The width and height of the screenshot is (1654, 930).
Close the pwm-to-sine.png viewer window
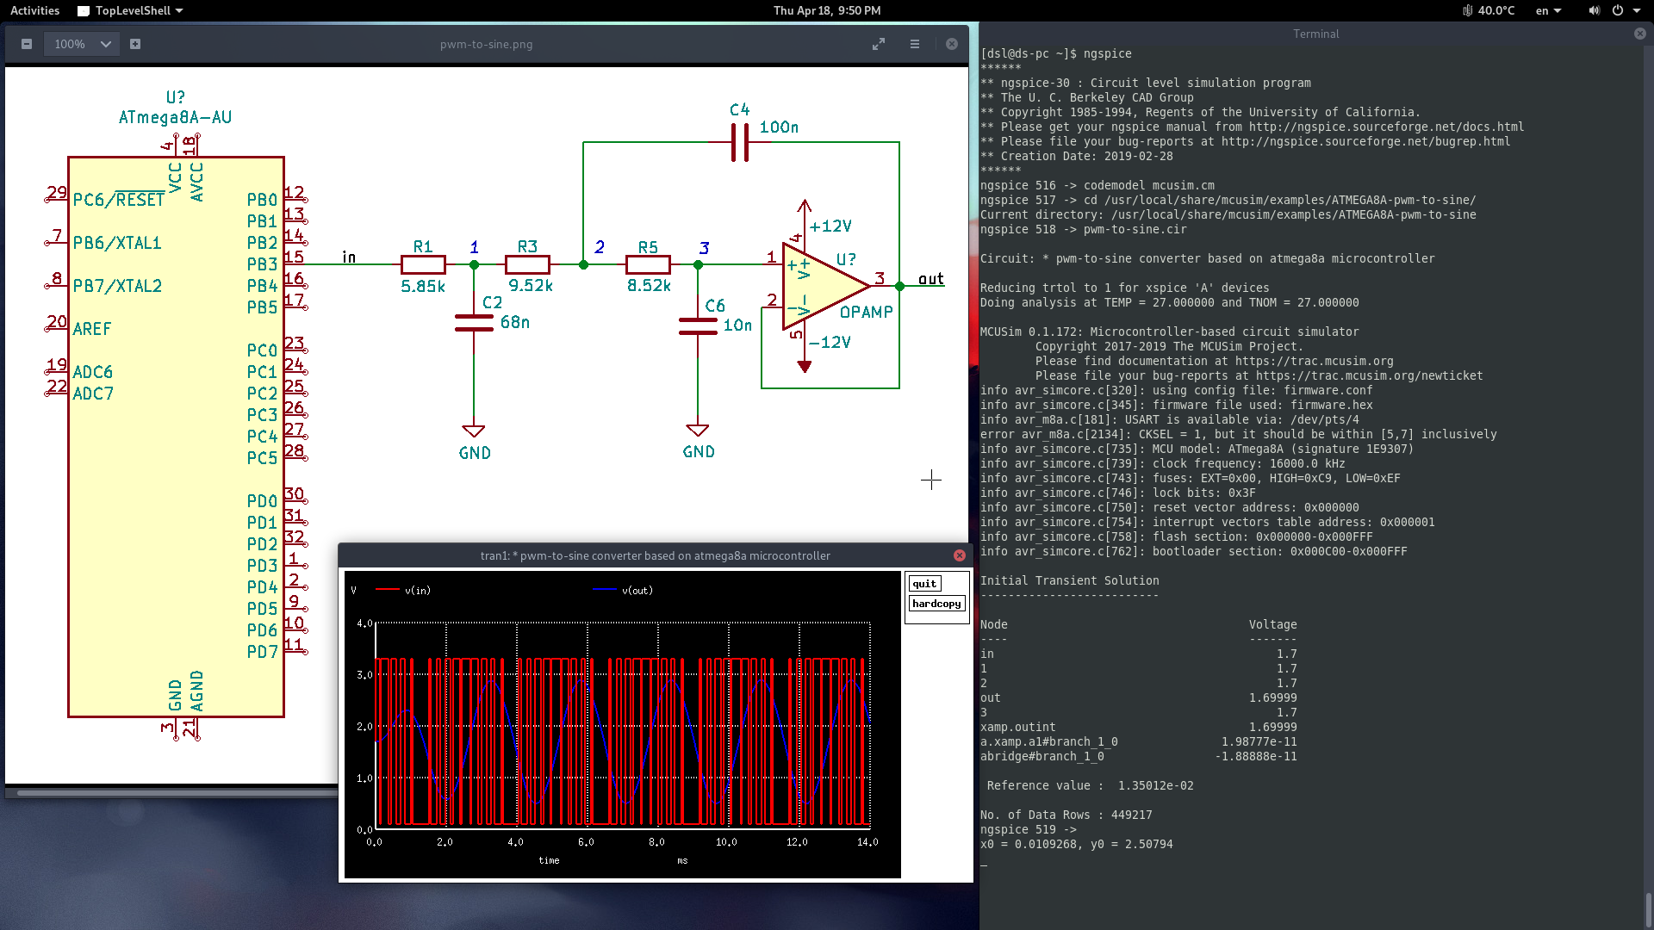tap(952, 44)
